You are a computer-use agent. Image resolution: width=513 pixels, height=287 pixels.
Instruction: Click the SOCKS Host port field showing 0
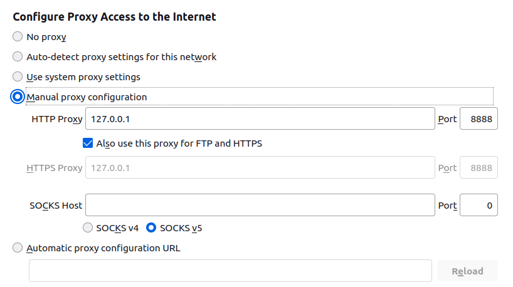coord(479,205)
